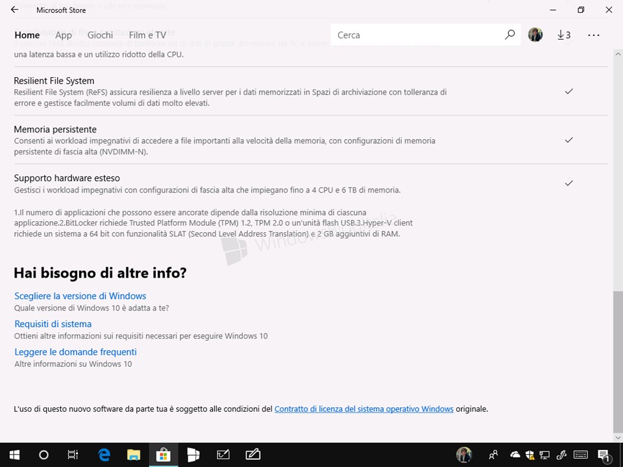Viewport: 623px width, 467px height.
Task: Open People icon in system tray
Action: click(493, 455)
